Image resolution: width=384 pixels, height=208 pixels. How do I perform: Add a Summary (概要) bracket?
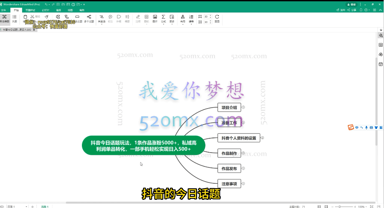tap(127, 19)
